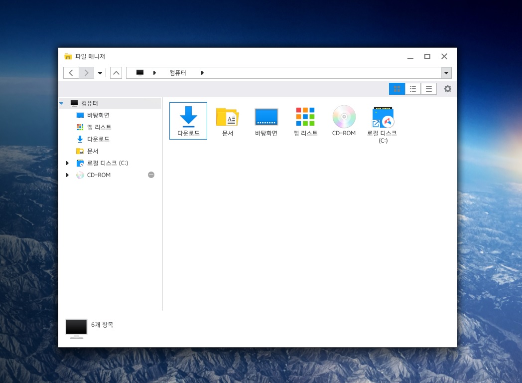Viewport: 522px width, 383px height.
Task: Switch to compact list view
Action: [429, 89]
